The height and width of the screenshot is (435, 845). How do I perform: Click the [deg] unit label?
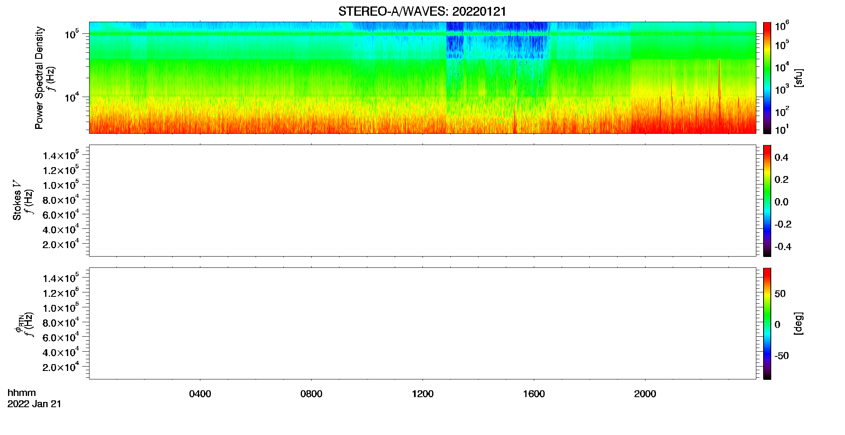[799, 323]
